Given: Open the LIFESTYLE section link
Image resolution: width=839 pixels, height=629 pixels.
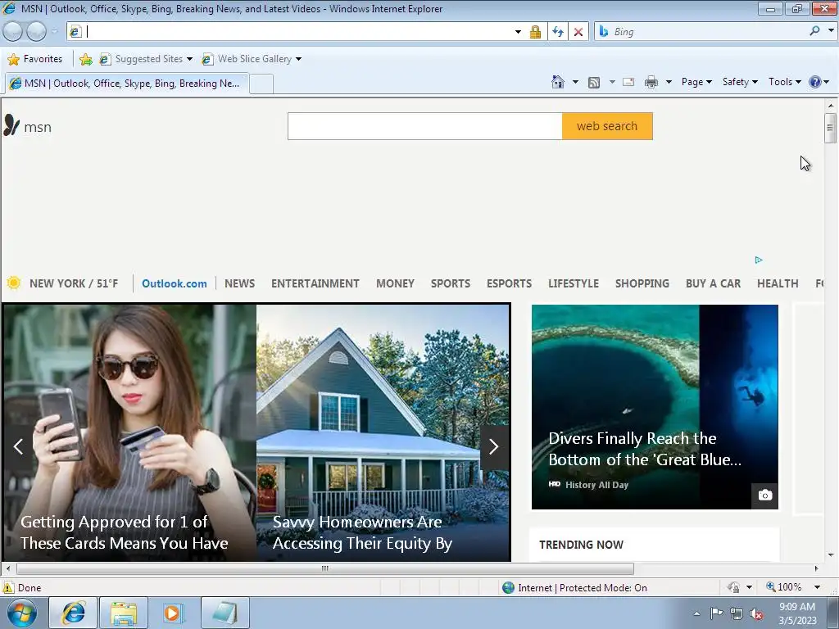Looking at the screenshot, I should tap(573, 283).
